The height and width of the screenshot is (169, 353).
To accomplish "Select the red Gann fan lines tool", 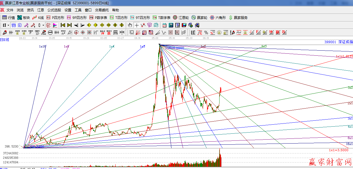I will pyautogui.click(x=138, y=32).
